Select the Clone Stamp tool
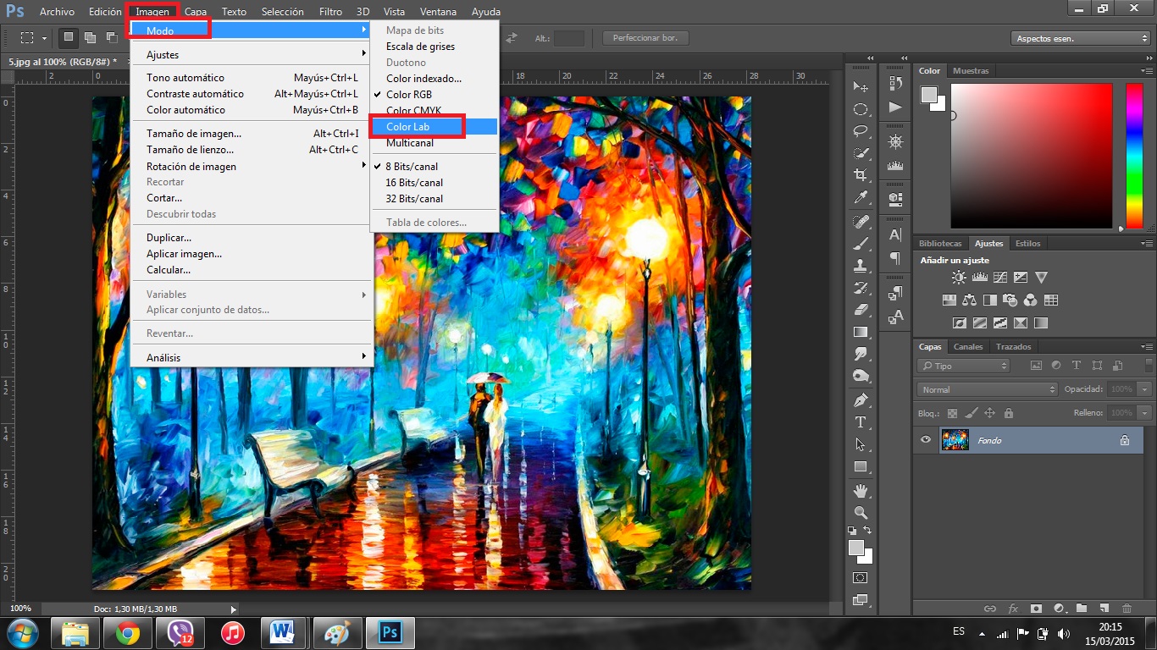Viewport: 1157px width, 650px height. point(861,266)
